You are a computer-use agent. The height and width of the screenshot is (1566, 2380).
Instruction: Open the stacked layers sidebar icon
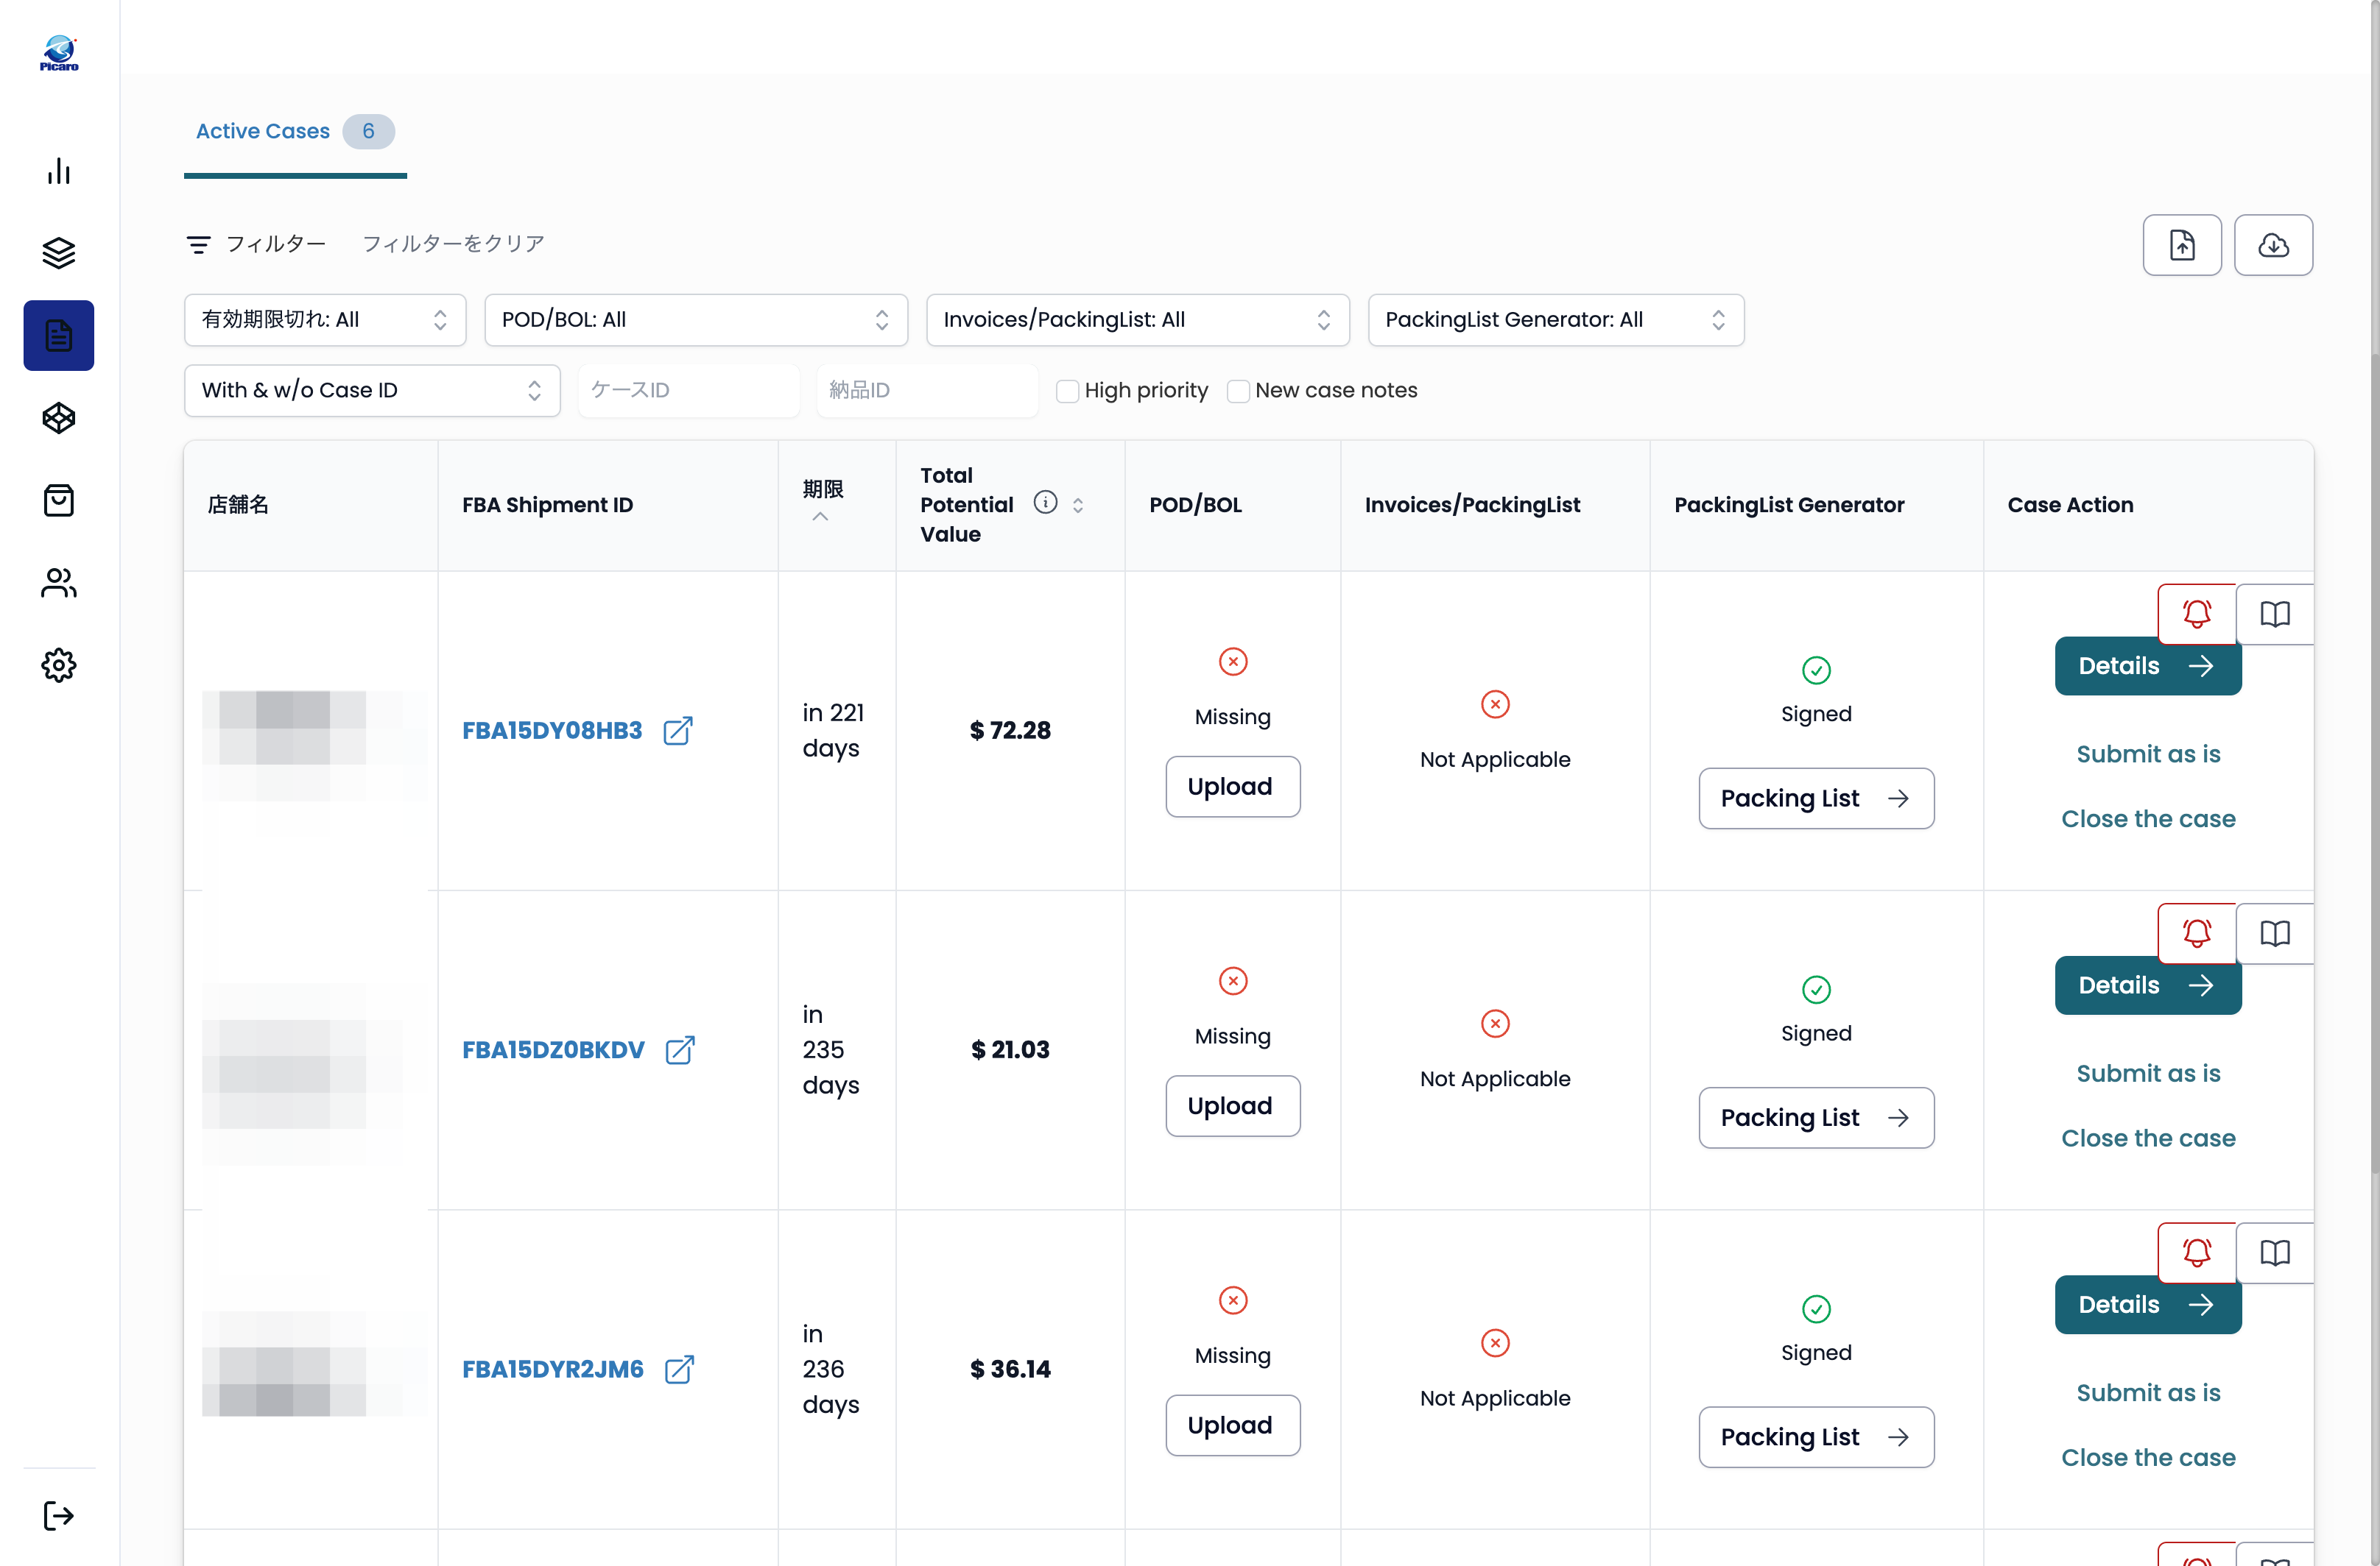pos(59,253)
